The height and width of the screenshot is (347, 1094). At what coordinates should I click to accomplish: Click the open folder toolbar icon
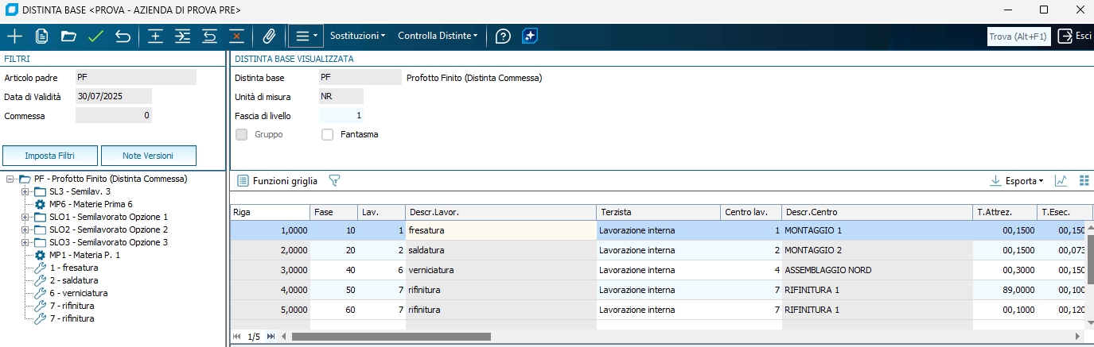tap(68, 36)
